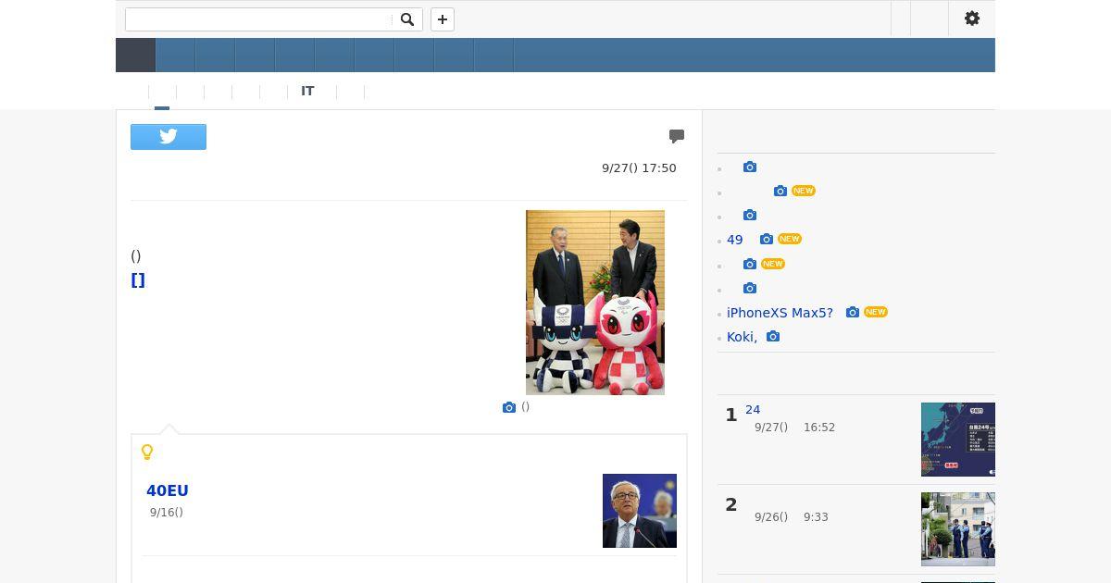This screenshot has width=1111, height=583.
Task: Open the typhoon map thumbnail in ranking
Action: (958, 440)
